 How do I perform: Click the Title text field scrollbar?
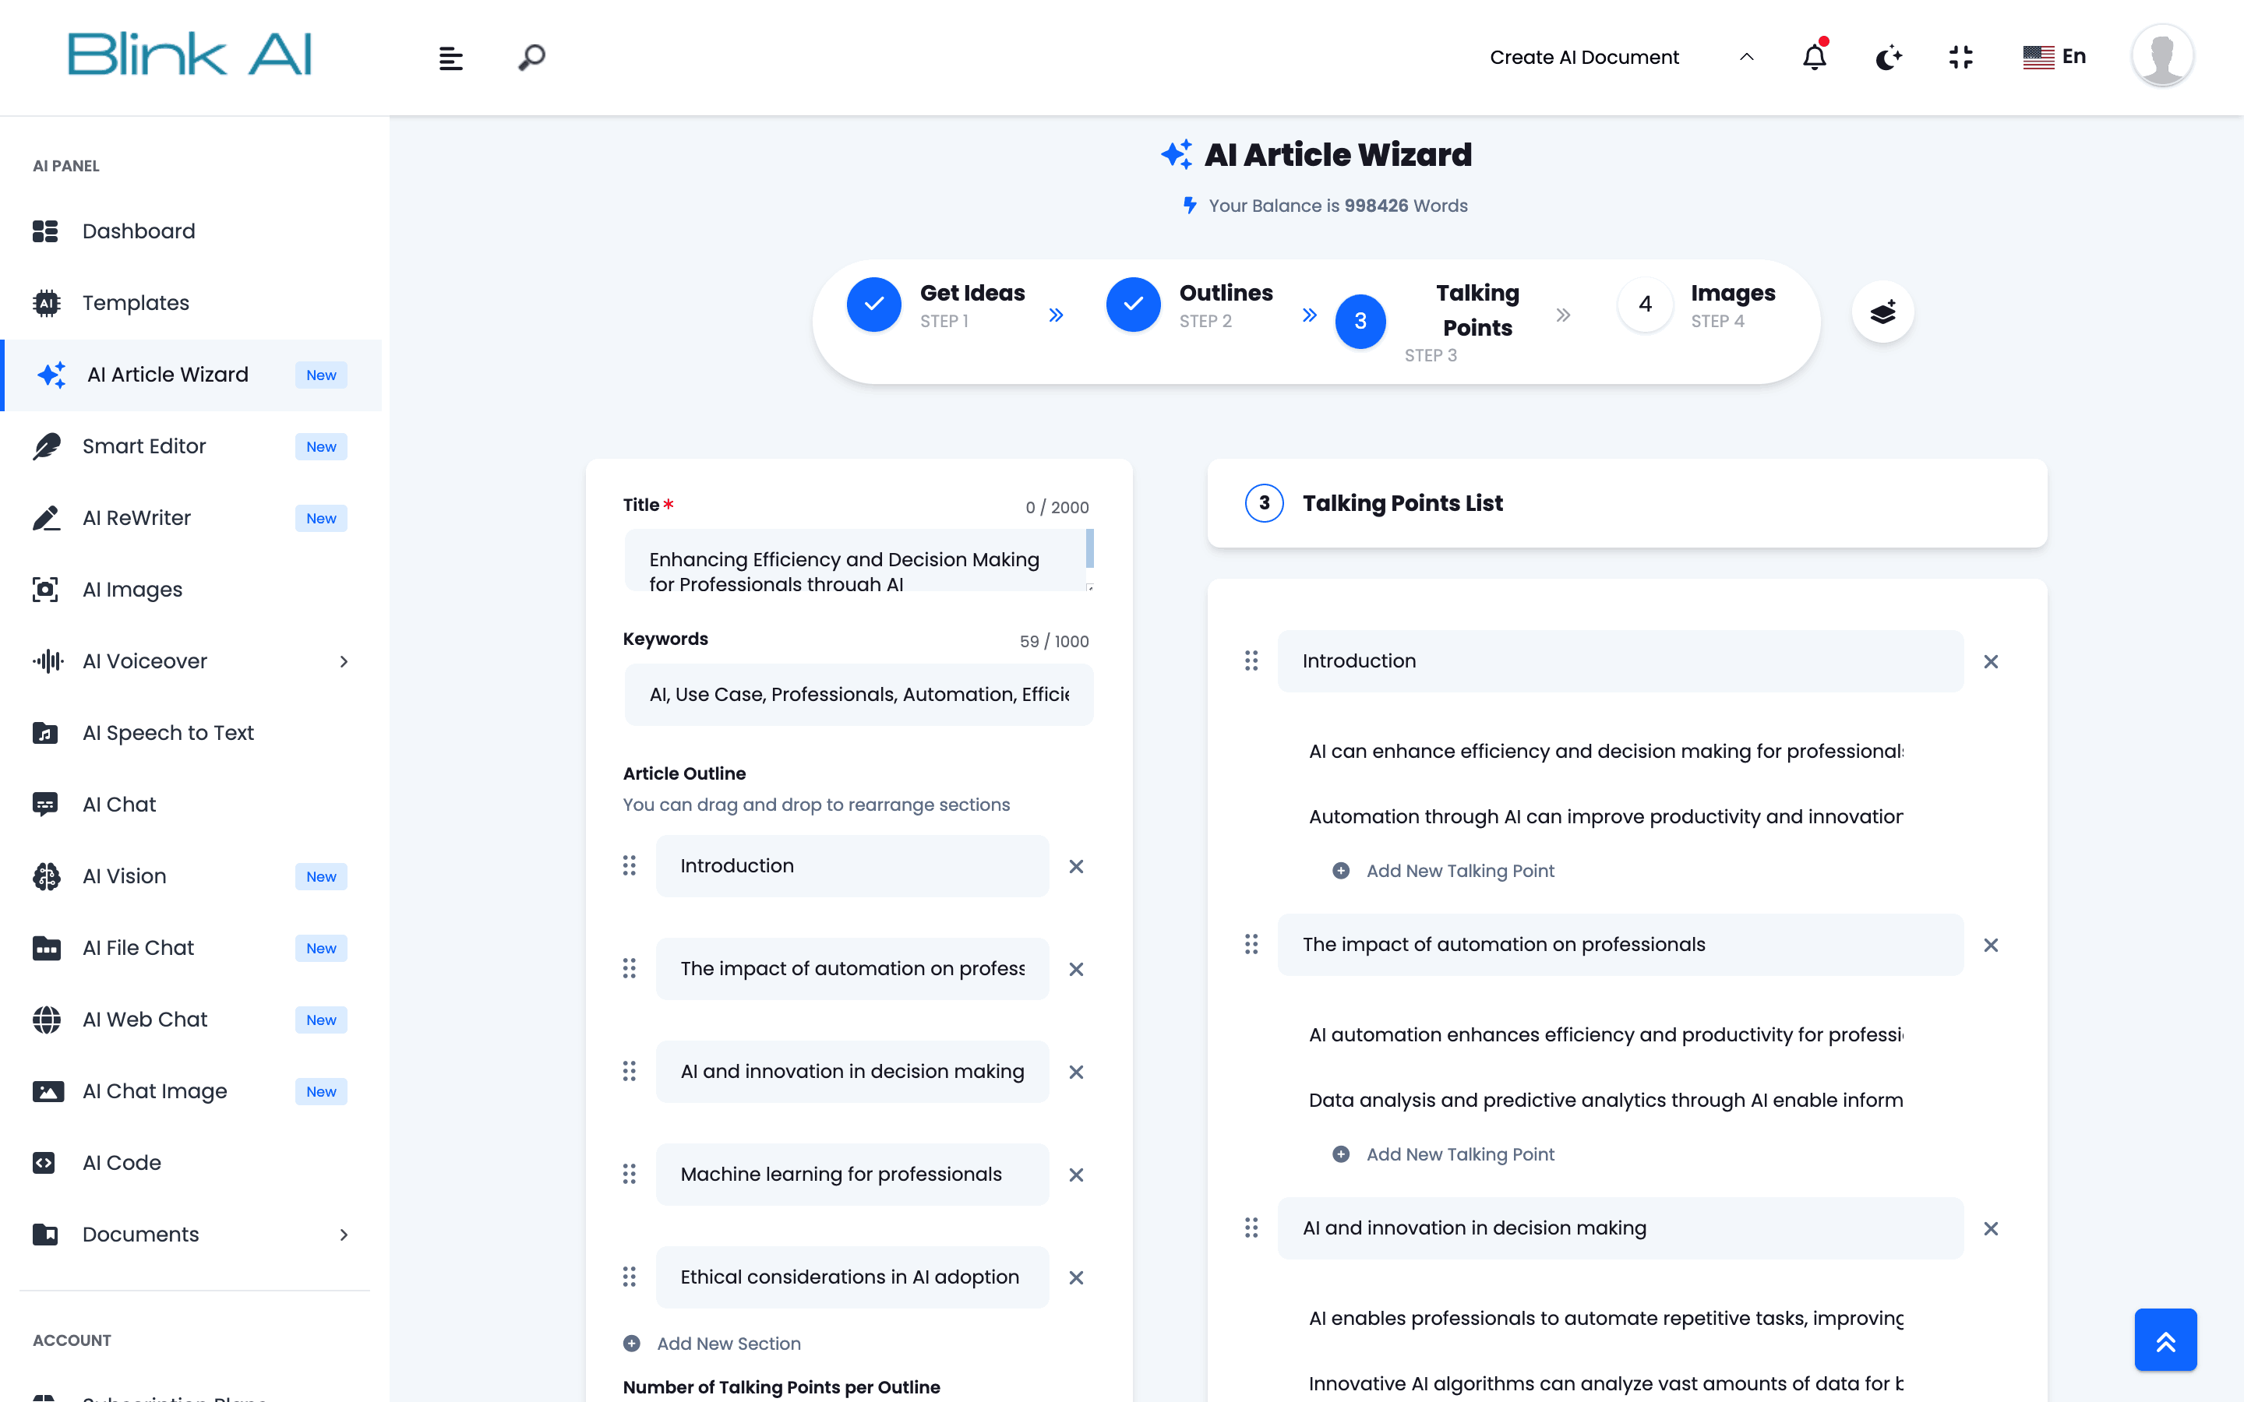[x=1089, y=549]
